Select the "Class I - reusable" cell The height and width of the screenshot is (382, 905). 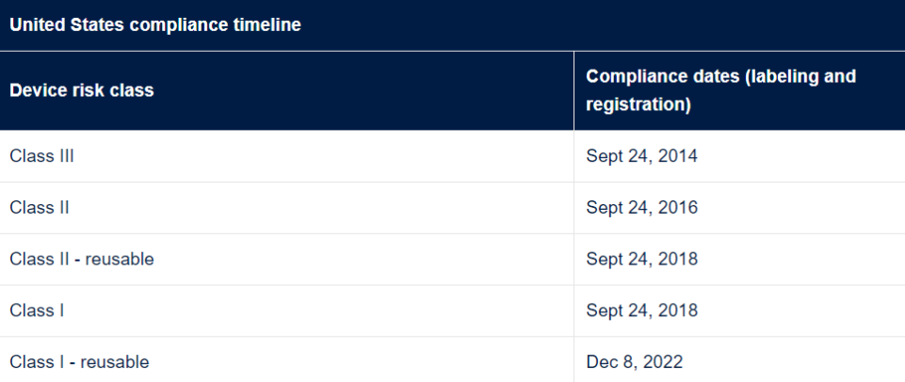coord(79,361)
